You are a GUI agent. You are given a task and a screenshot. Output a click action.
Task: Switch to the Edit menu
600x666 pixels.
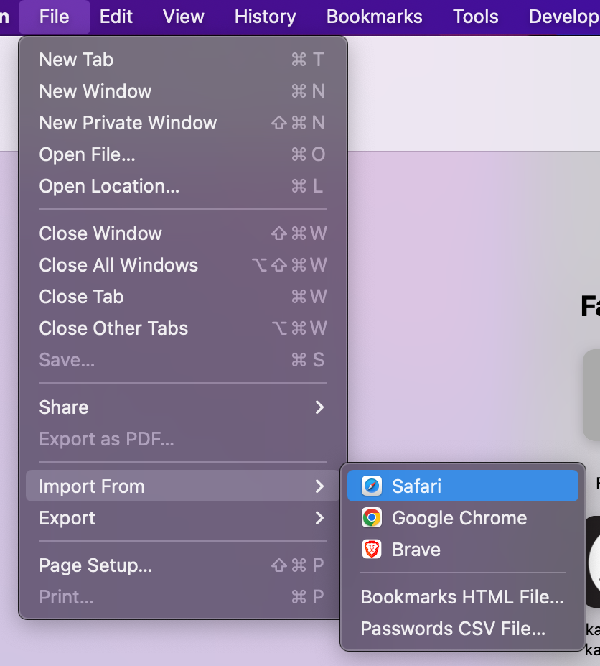click(116, 17)
